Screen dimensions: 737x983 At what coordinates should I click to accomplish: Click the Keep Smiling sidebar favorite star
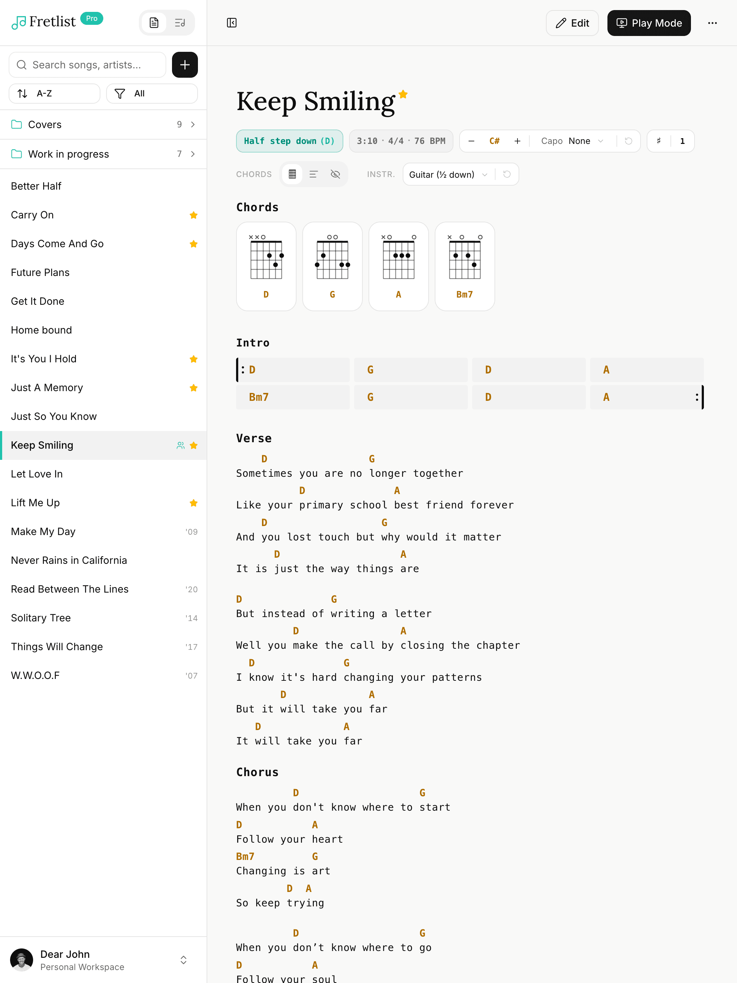193,445
